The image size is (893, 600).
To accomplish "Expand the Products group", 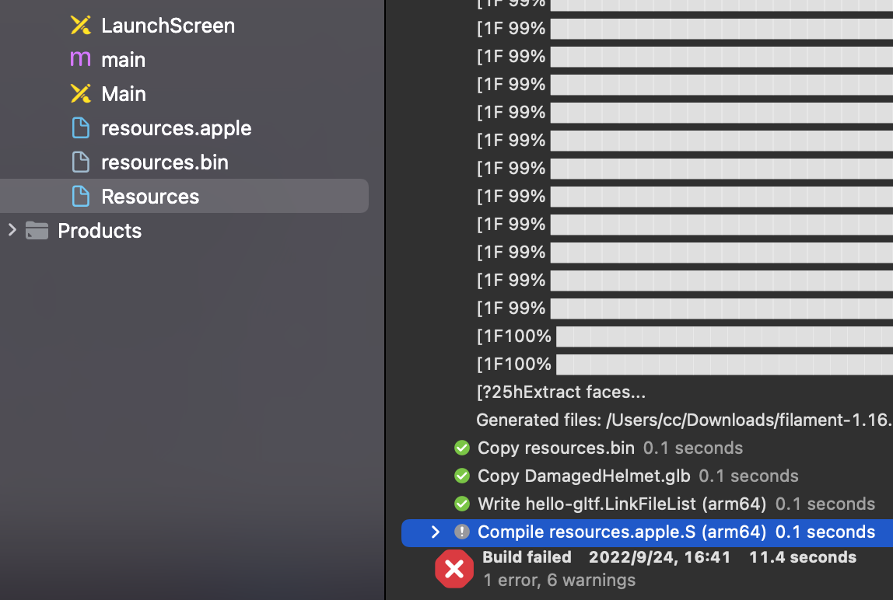I will click(x=11, y=230).
